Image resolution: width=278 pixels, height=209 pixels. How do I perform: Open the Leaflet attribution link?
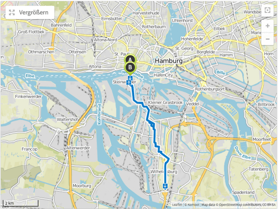click(177, 205)
